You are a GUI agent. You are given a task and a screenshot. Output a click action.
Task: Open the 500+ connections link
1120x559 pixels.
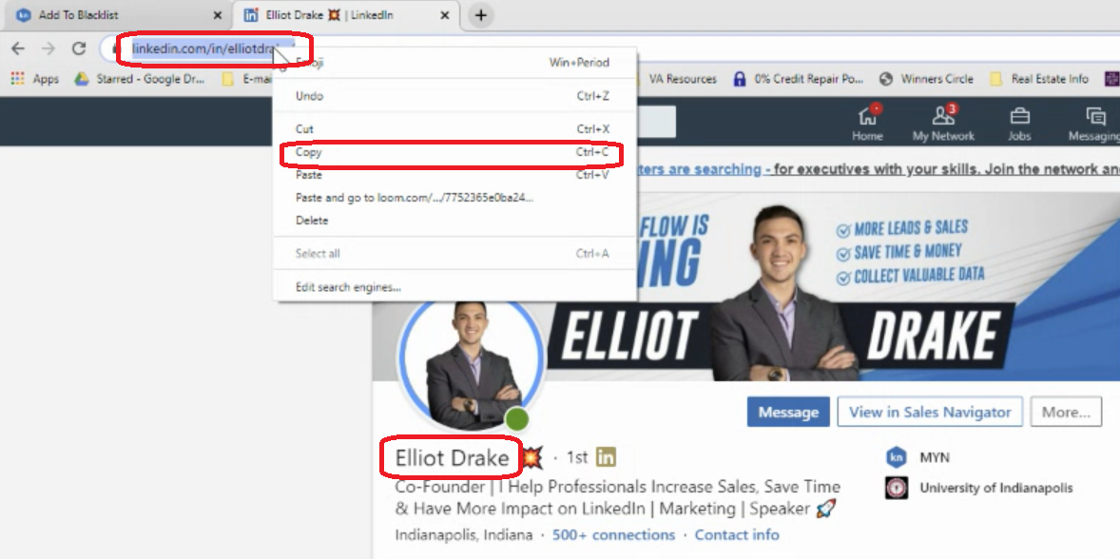(613, 534)
